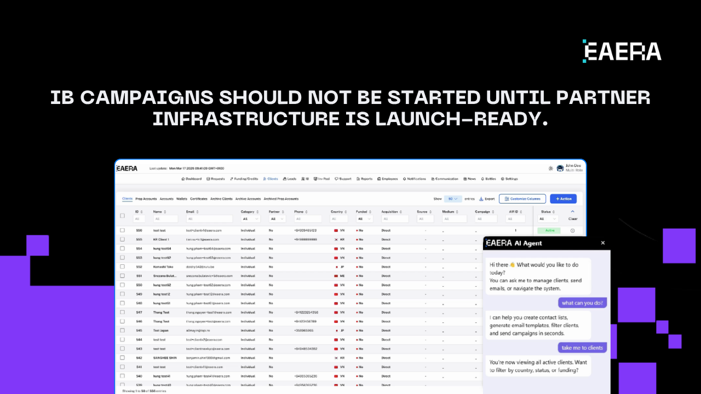Click Clear to reset table filters

pos(573,219)
